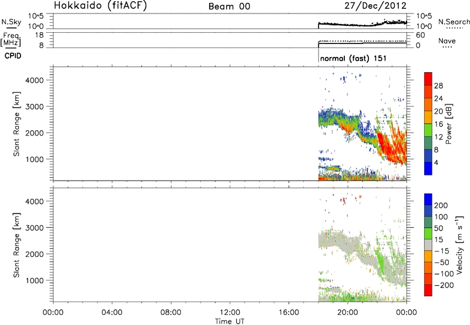Image resolution: width=470 pixels, height=325 pixels.
Task: Click the '200' velocity colorbar value
Action: pos(441,205)
